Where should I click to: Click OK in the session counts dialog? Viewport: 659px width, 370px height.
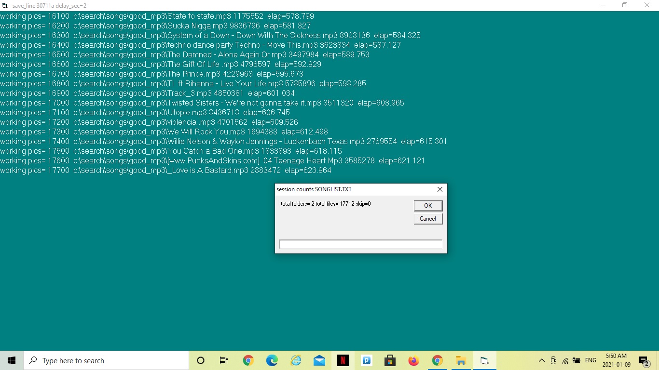428,206
